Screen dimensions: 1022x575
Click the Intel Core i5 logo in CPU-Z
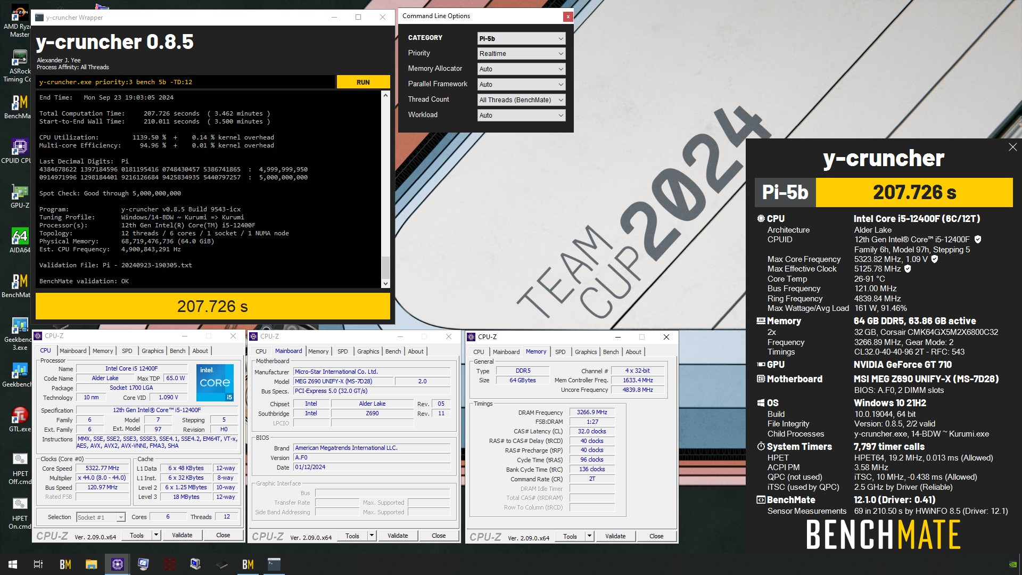[x=215, y=383]
